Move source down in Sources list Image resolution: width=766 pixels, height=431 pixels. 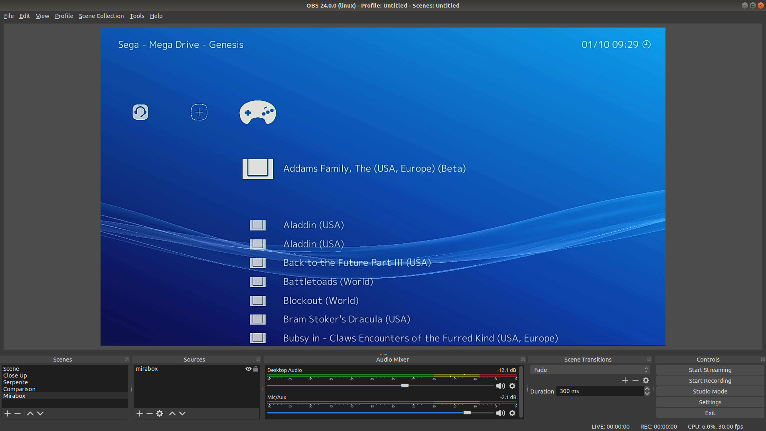tap(182, 413)
